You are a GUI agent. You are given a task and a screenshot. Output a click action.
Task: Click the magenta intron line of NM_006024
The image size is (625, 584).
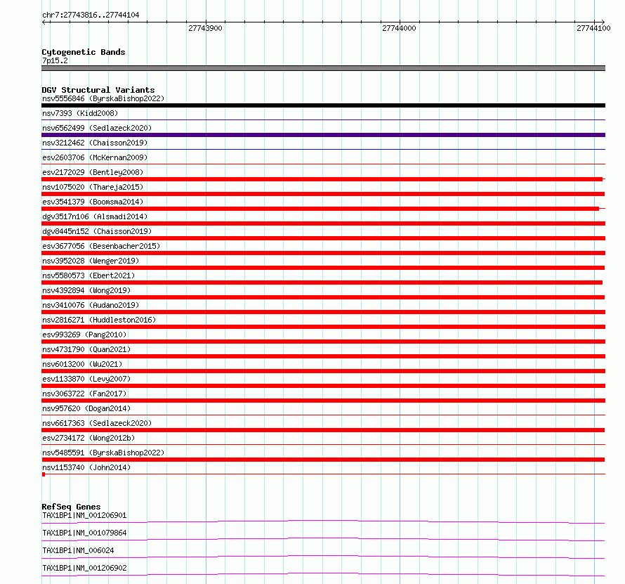coord(323,557)
